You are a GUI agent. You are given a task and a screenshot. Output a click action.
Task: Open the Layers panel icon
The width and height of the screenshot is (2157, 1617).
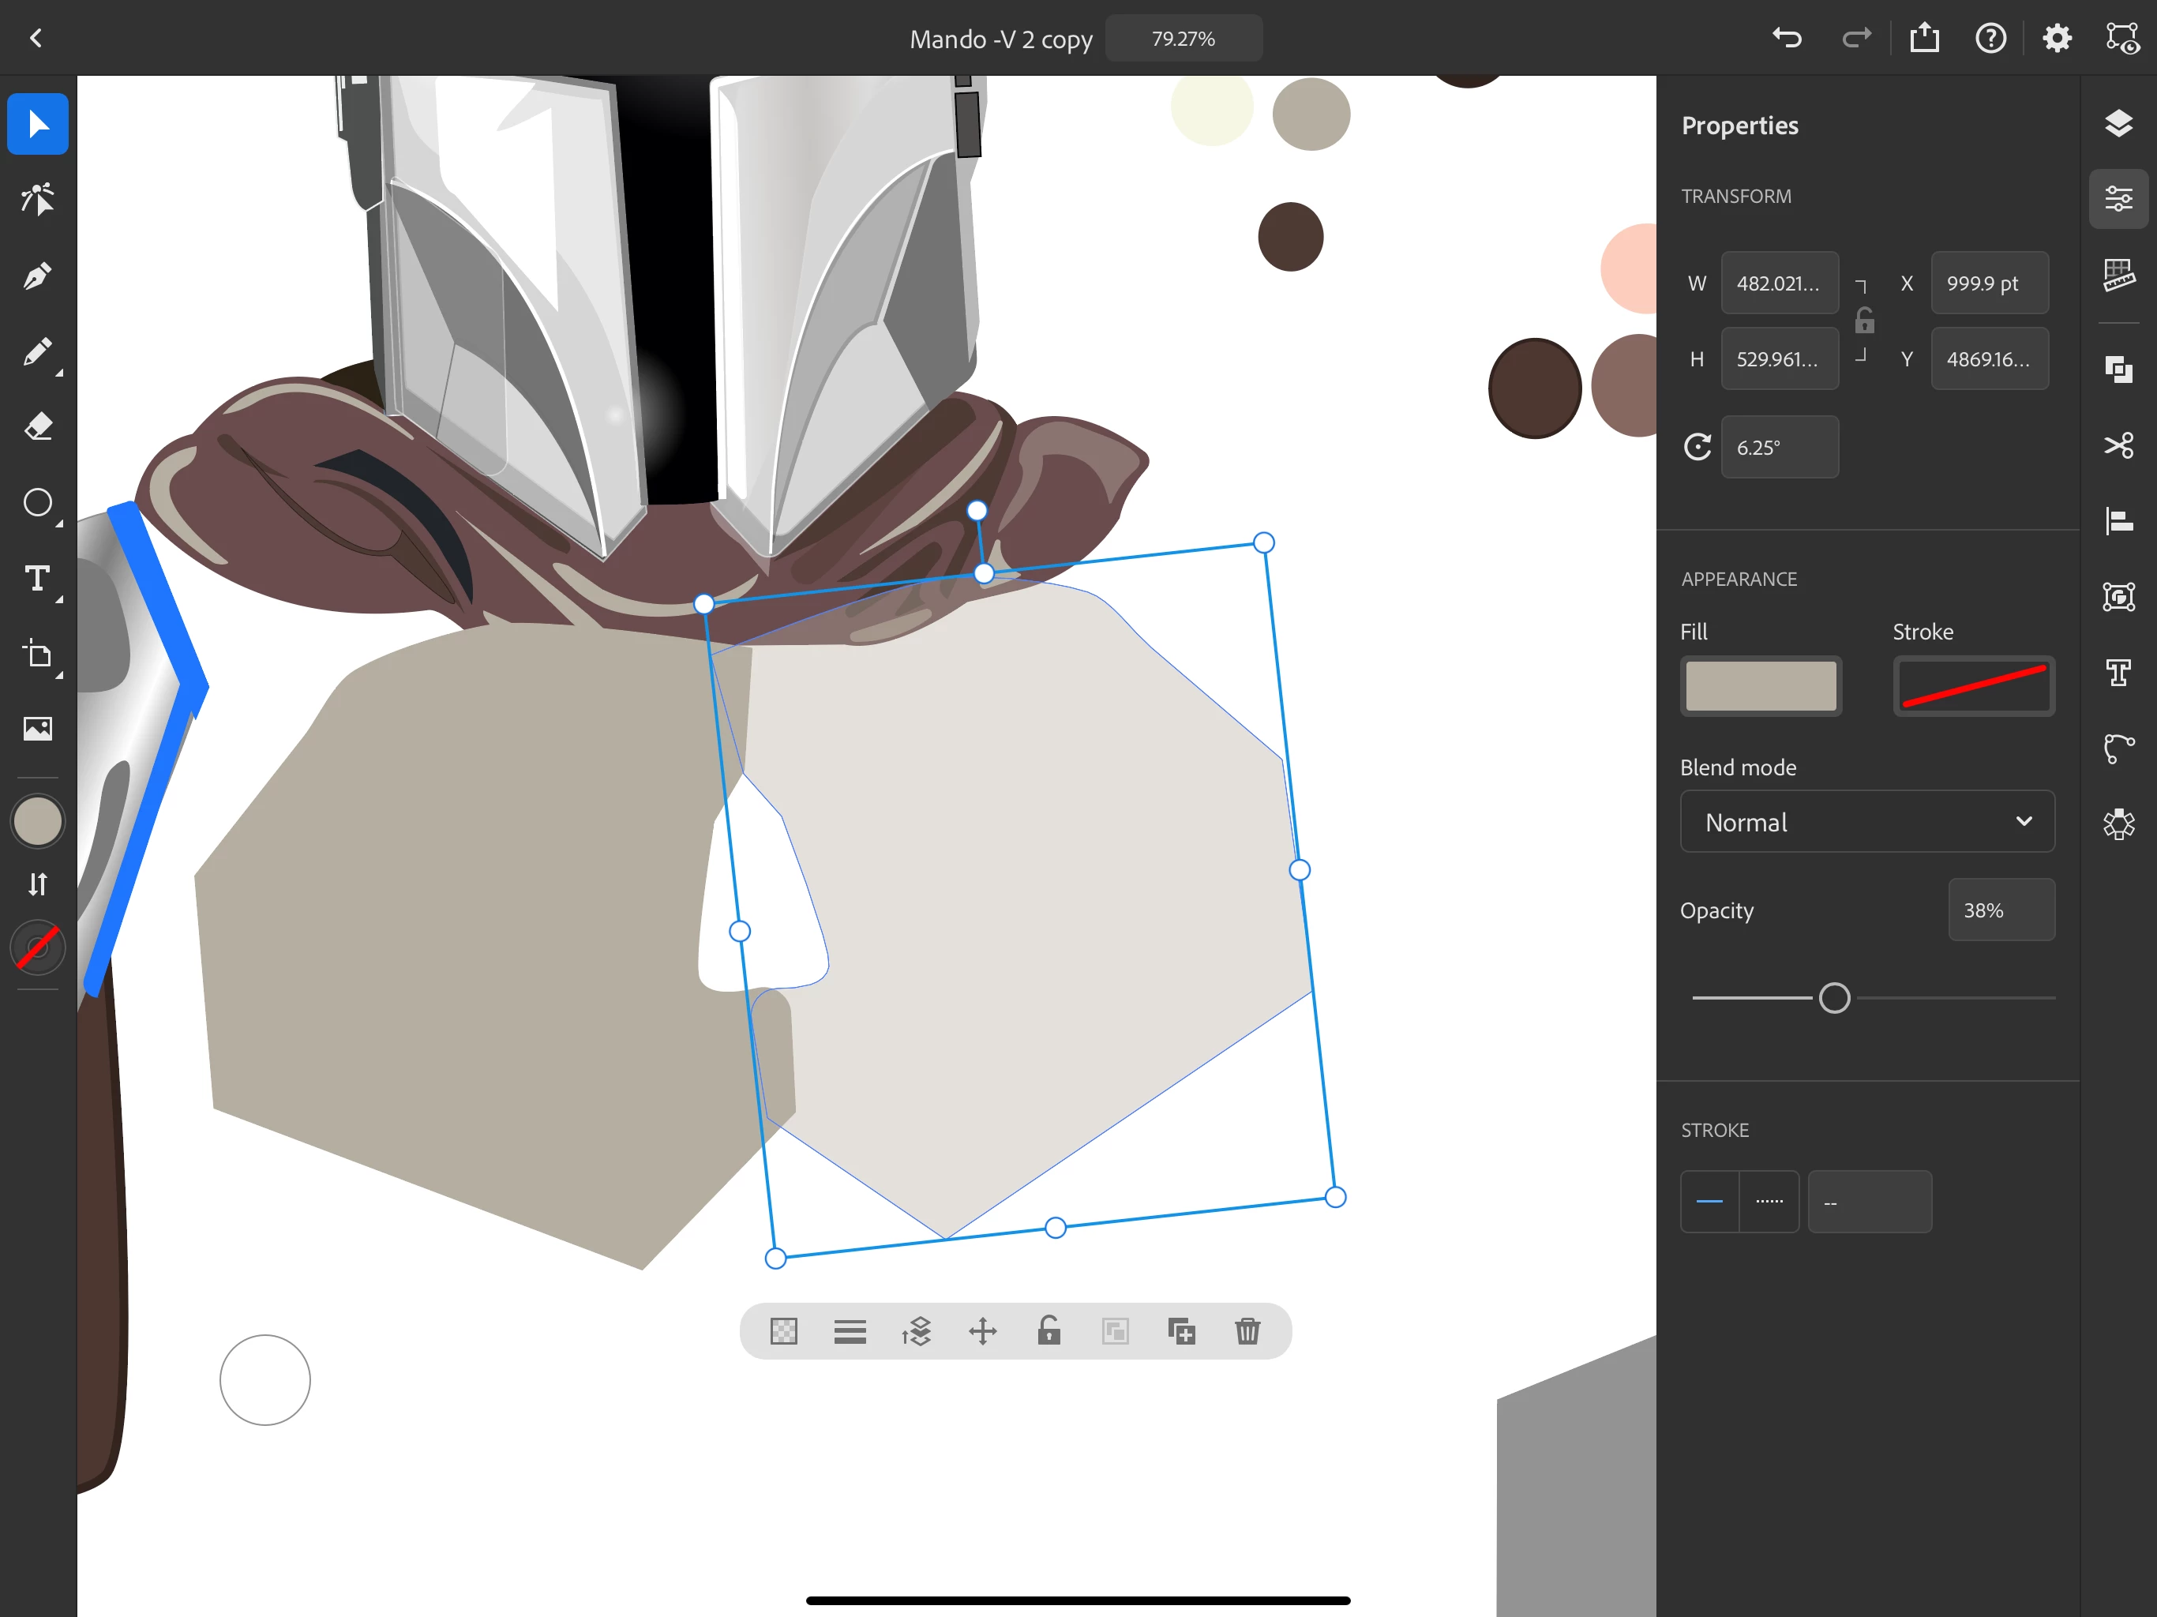2118,124
